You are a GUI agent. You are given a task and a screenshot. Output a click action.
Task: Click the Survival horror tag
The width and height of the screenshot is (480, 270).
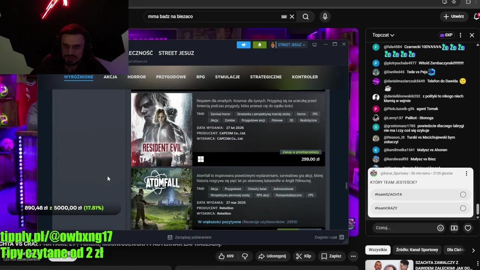[x=220, y=114]
